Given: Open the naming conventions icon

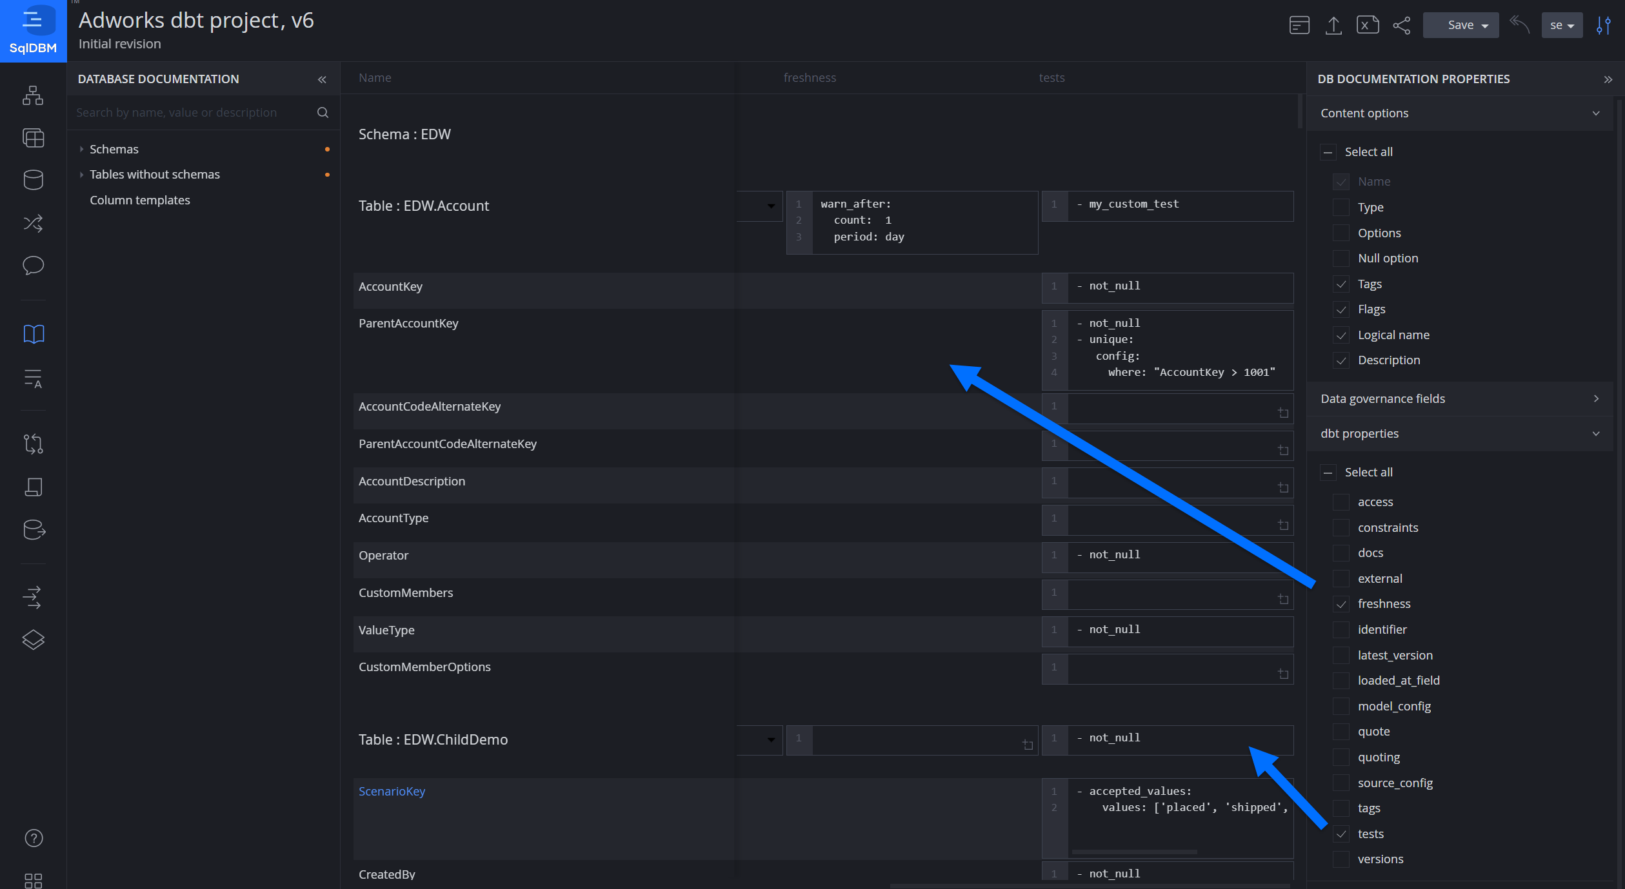Looking at the screenshot, I should click(x=33, y=379).
